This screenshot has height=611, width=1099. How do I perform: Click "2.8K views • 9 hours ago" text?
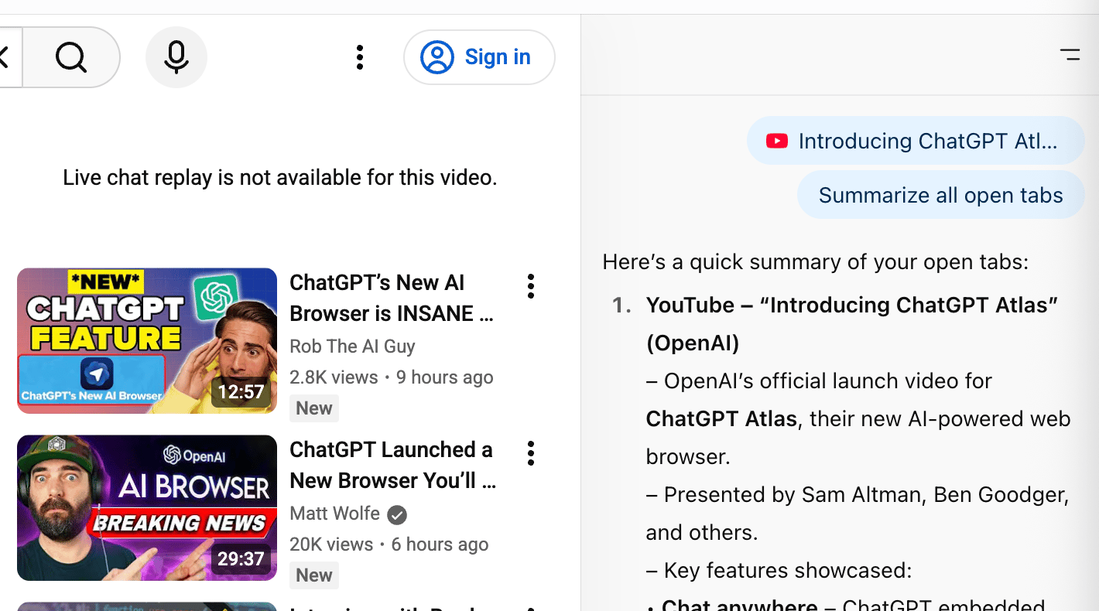click(392, 377)
